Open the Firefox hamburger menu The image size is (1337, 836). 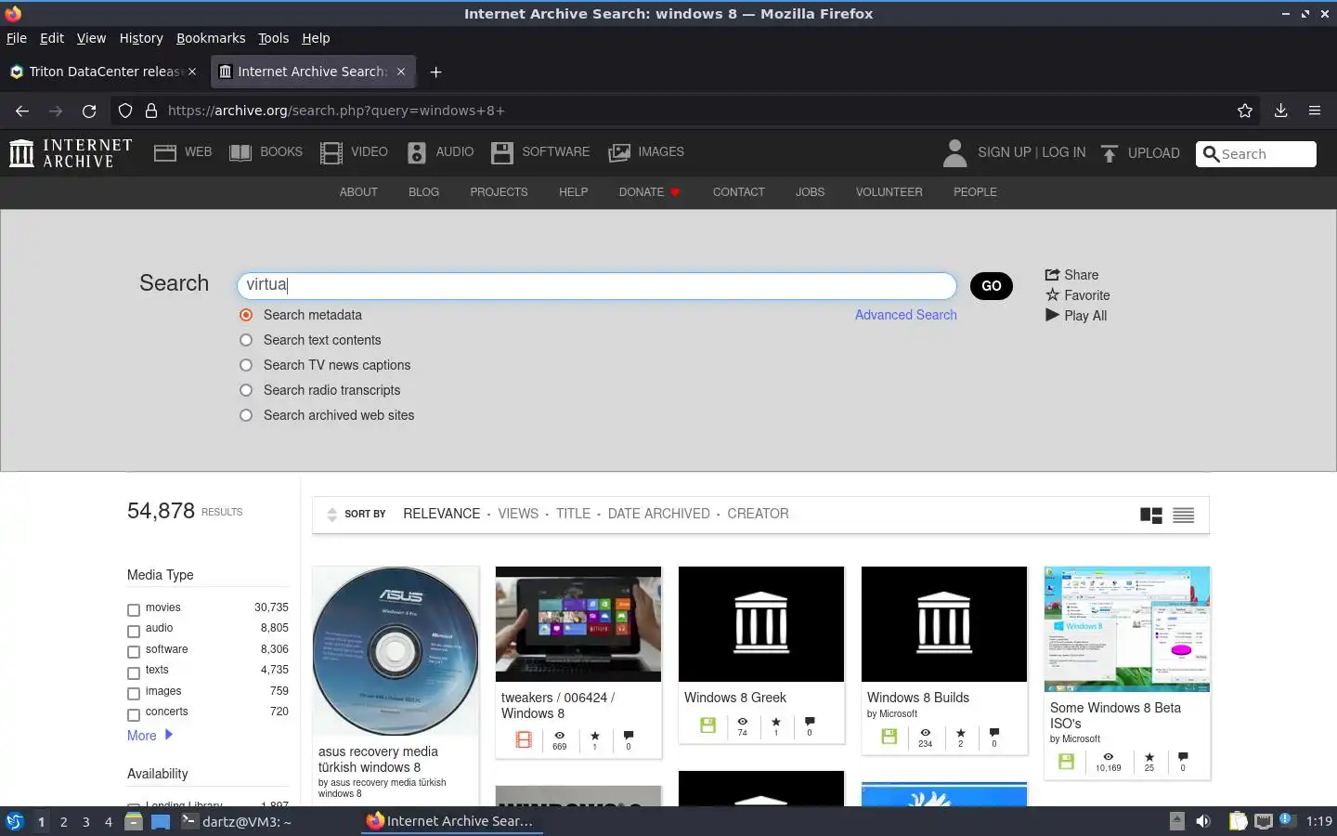tap(1315, 111)
